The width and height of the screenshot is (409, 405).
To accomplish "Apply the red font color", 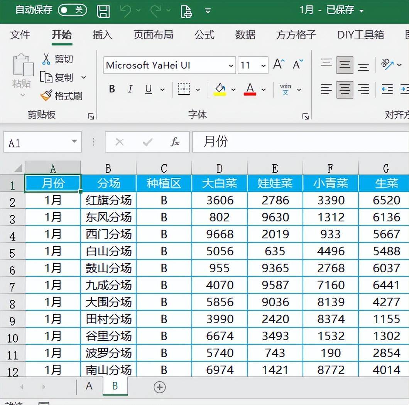I will point(250,89).
